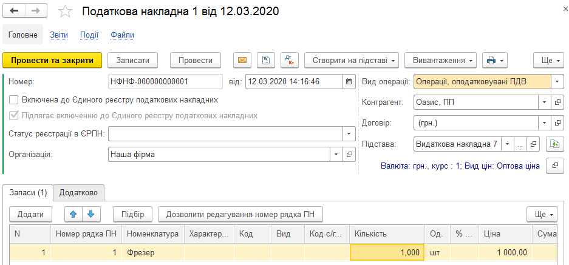This screenshot has height=265, width=569.
Task: Open calendar picker for document date
Action: click(x=349, y=82)
